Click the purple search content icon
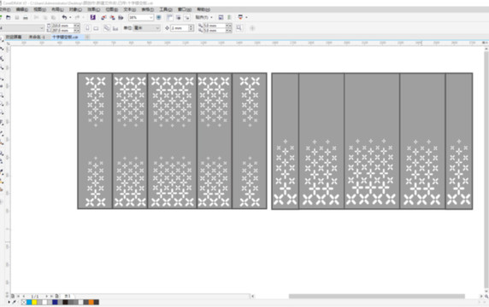The width and height of the screenshot is (489, 307). pyautogui.click(x=92, y=17)
